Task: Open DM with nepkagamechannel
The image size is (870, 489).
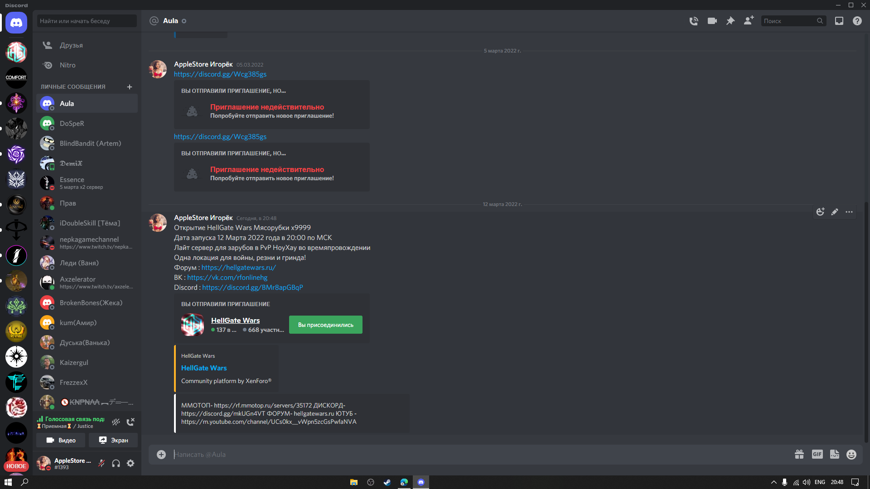Action: [x=87, y=243]
